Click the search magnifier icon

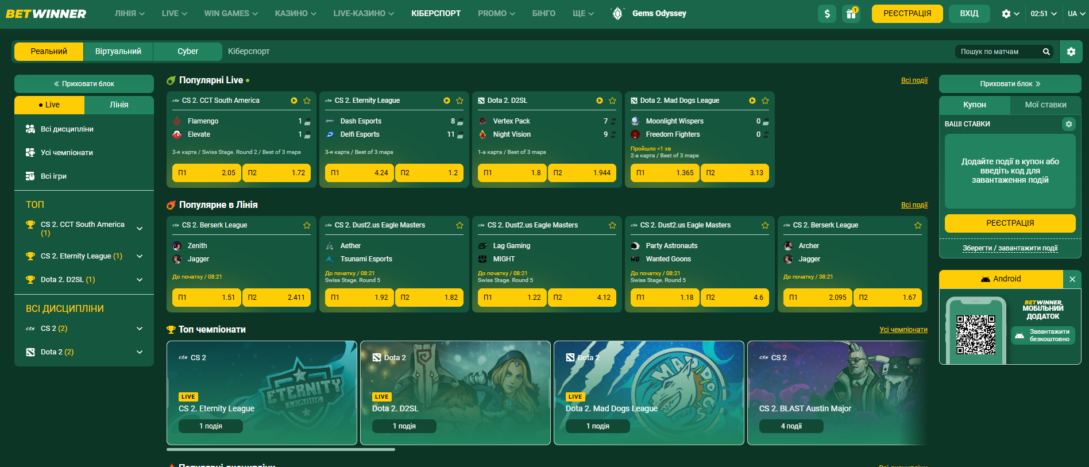coord(1046,52)
